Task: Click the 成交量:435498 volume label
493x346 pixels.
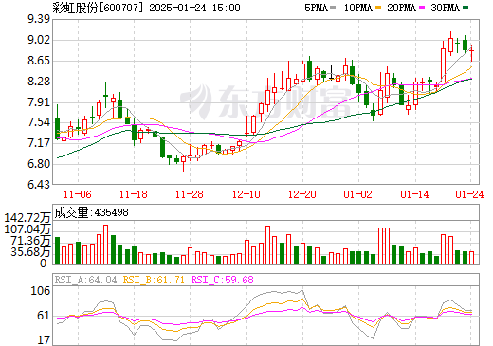Action: click(92, 212)
